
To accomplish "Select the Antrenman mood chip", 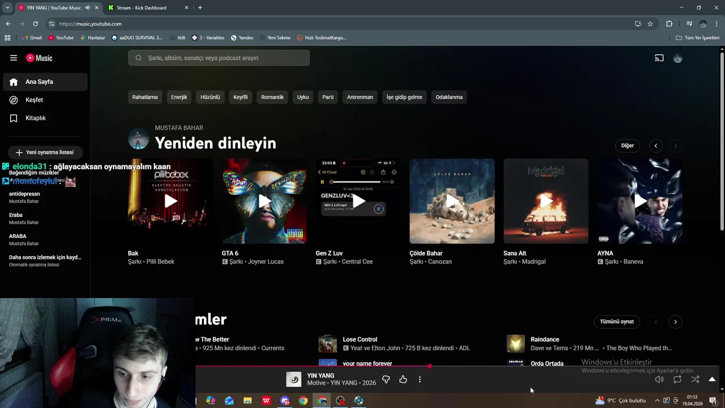I will click(x=360, y=97).
